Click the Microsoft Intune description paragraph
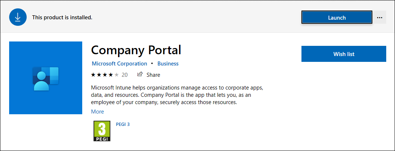395x151 pixels. [x=177, y=95]
